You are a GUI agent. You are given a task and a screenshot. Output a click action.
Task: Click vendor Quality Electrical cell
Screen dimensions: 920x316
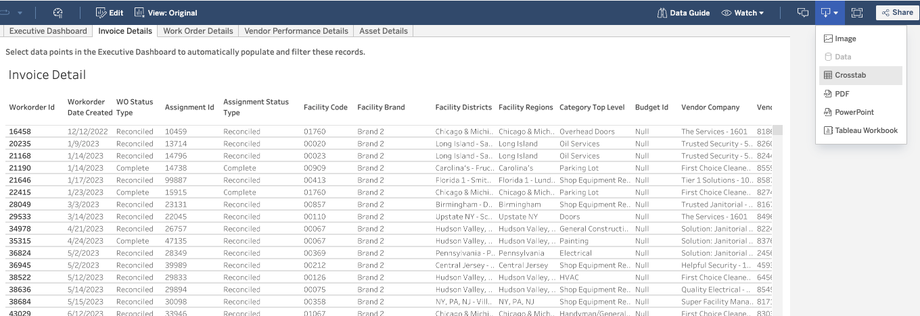[x=717, y=290]
